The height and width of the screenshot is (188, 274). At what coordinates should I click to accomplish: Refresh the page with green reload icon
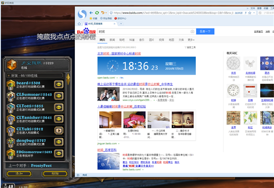coord(97,13)
